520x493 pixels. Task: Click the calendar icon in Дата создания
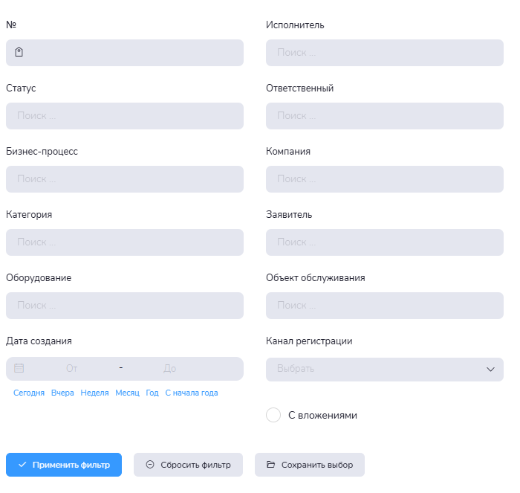[19, 368]
